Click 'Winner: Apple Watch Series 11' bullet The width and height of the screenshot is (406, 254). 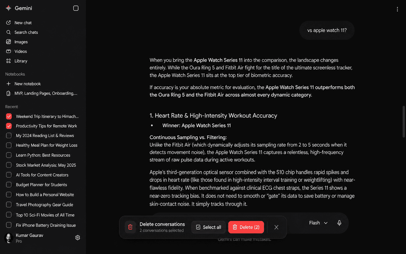[x=197, y=125]
